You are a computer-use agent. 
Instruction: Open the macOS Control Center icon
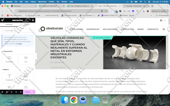149,2
